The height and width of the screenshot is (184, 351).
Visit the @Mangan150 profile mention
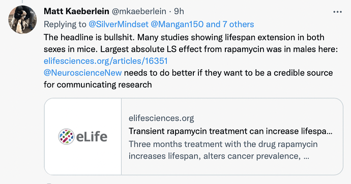(x=177, y=24)
